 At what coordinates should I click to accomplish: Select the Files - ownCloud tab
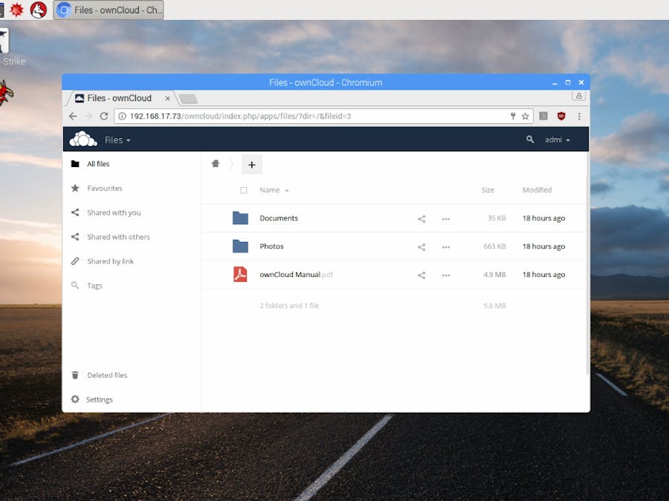pos(120,98)
